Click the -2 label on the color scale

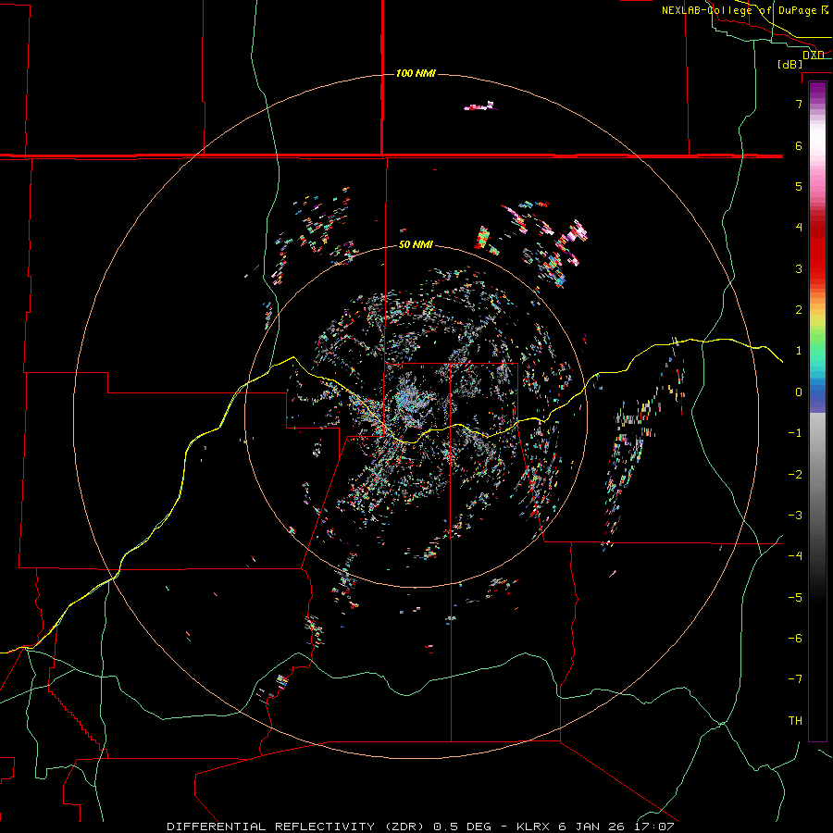[795, 475]
